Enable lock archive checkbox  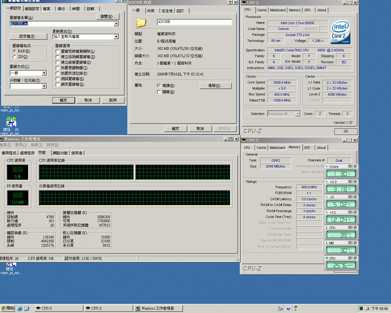tap(57, 84)
